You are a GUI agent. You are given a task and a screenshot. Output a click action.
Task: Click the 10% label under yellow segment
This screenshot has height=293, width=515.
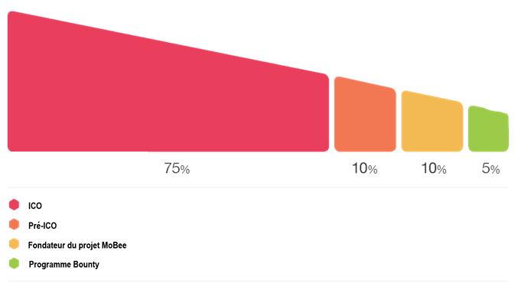(434, 168)
